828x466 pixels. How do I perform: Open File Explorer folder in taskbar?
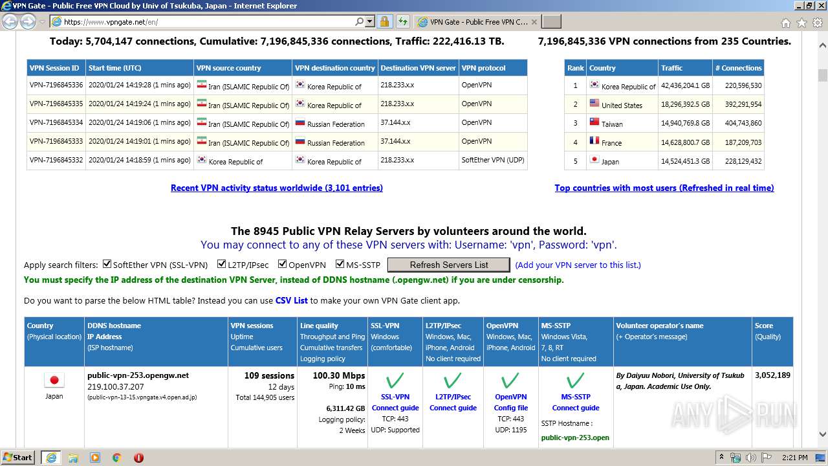pyautogui.click(x=73, y=458)
